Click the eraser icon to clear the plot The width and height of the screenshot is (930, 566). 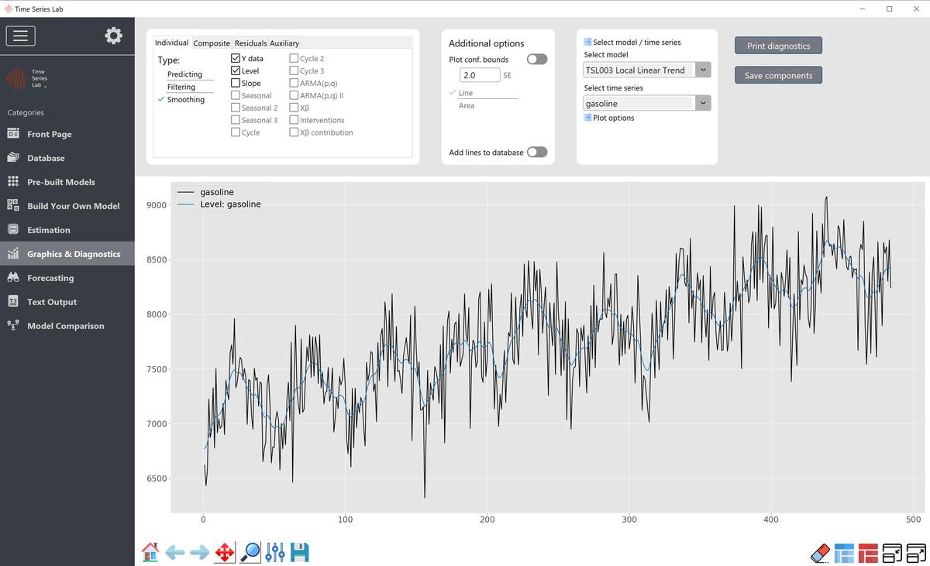tap(820, 553)
